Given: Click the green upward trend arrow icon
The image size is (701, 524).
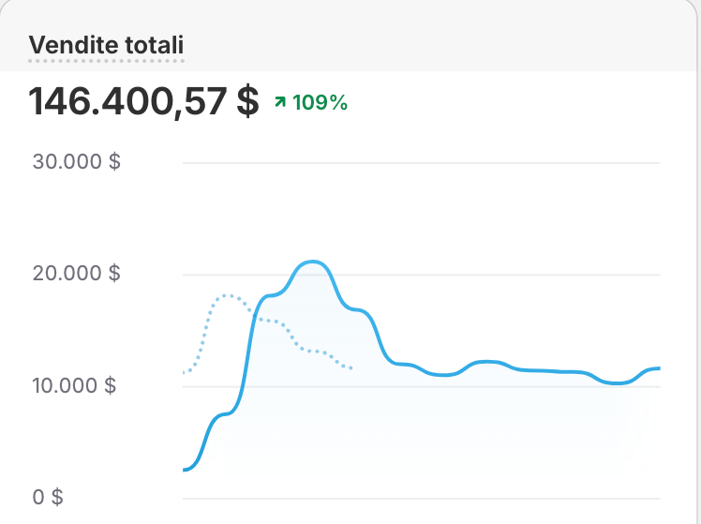Looking at the screenshot, I should (279, 103).
